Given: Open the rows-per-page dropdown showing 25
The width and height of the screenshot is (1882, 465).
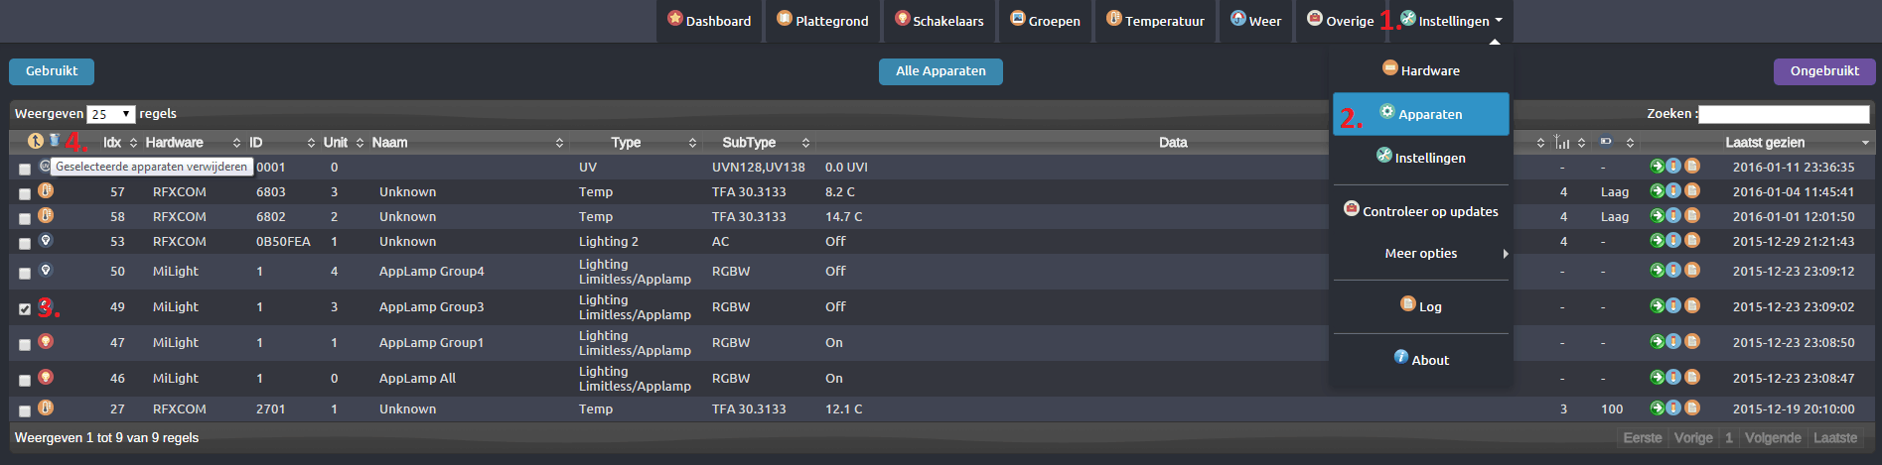Looking at the screenshot, I should (x=110, y=114).
